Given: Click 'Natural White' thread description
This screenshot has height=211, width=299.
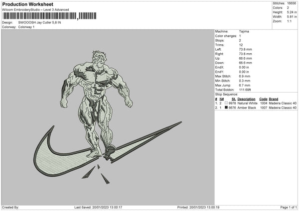Looking at the screenshot, I should 247,103.
